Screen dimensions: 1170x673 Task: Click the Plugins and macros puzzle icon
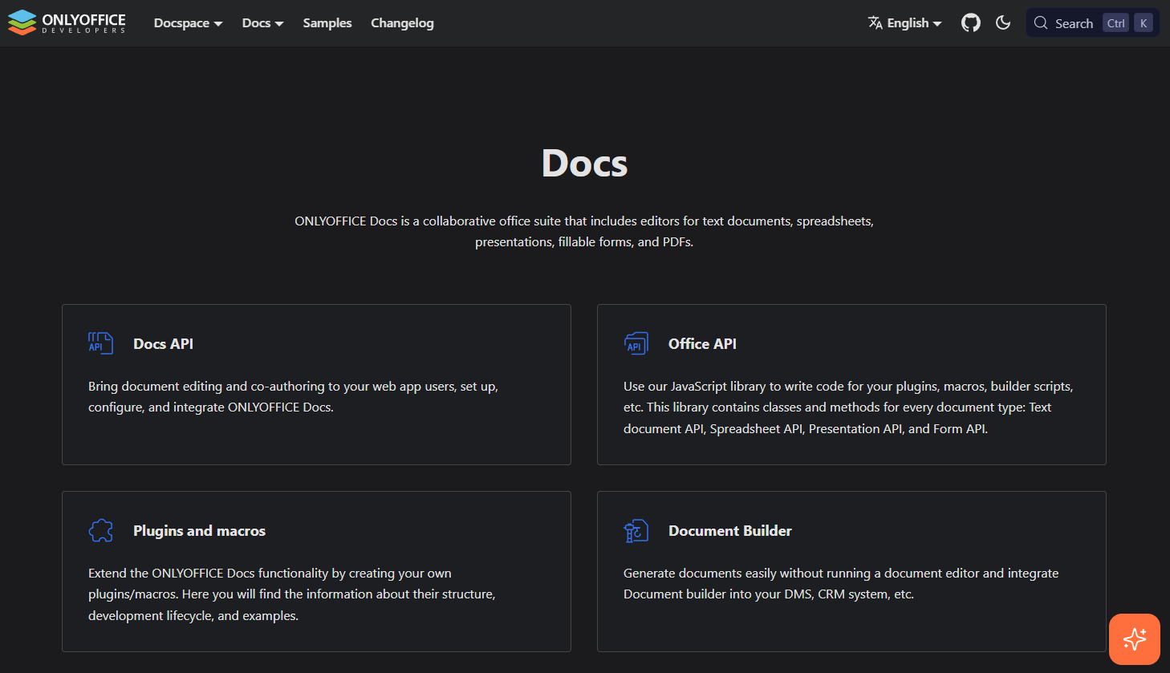pyautogui.click(x=100, y=530)
